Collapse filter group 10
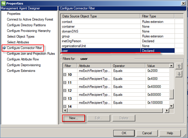 point(65,75)
